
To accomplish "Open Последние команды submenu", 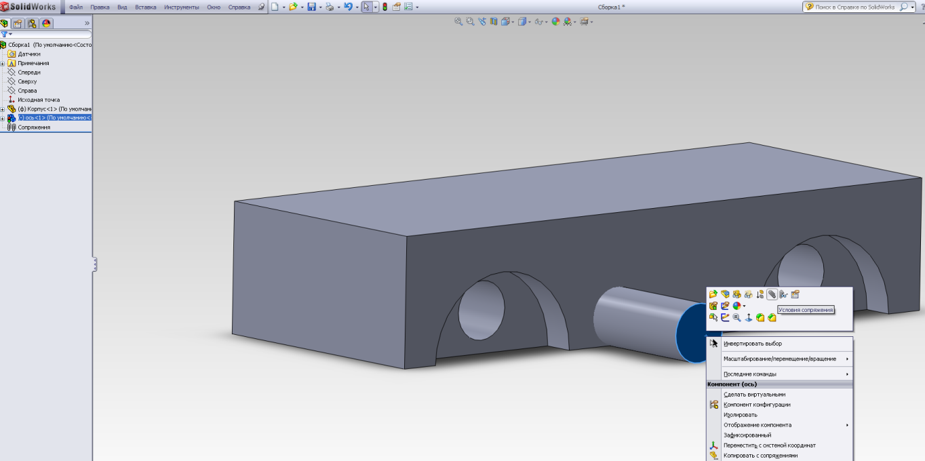I will click(780, 374).
